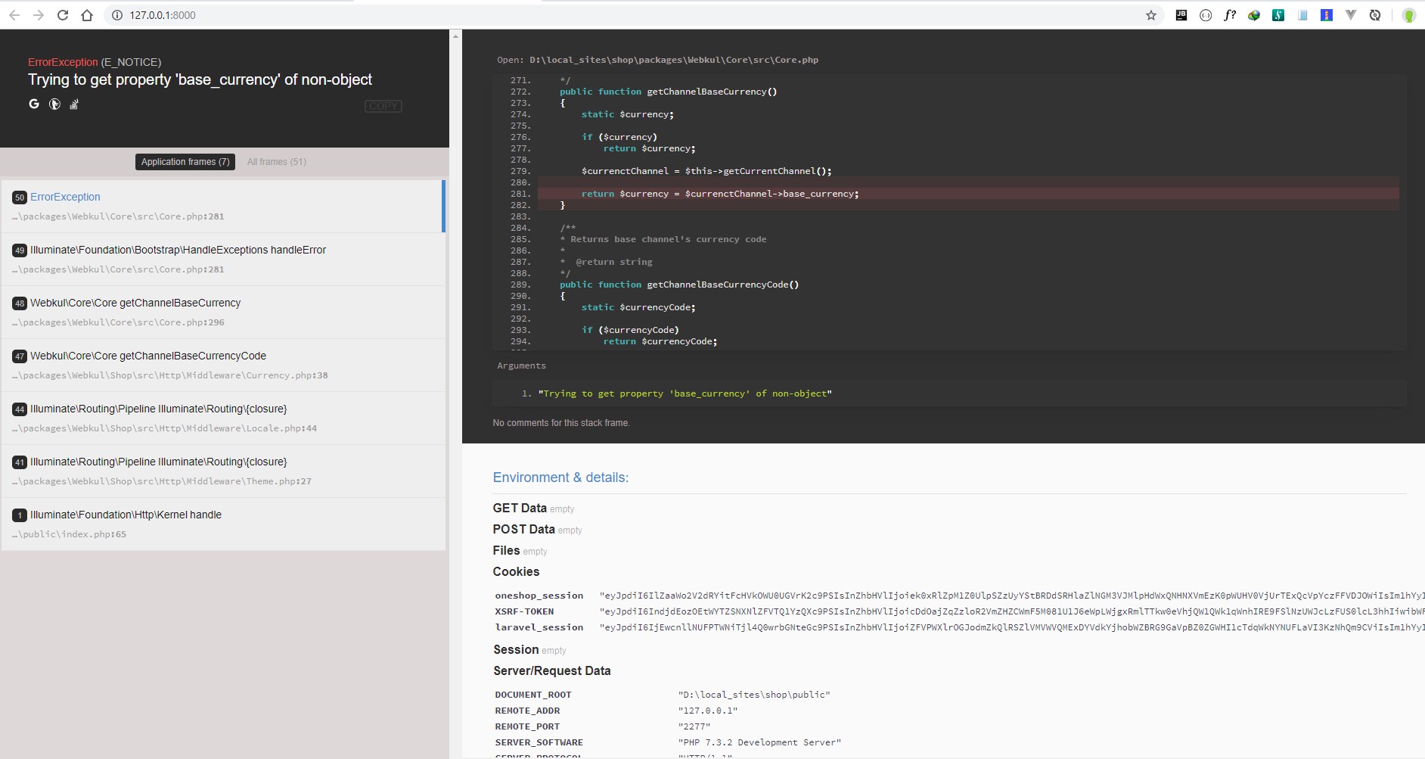The width and height of the screenshot is (1425, 759).
Task: Click the left panel scrollbar up arrow
Action: (455, 36)
